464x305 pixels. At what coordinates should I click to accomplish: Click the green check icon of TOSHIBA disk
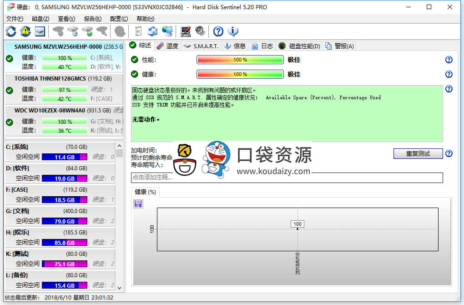[10, 90]
